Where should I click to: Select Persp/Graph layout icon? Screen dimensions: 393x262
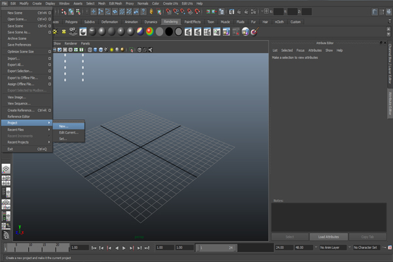coord(6,204)
